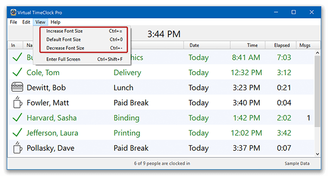Click the 6 of 9 people clocked in status

coord(162,163)
